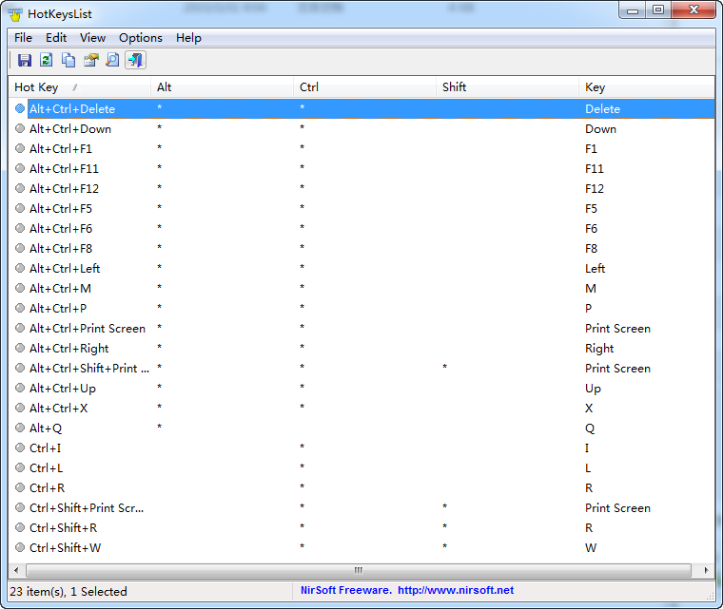Sort list by the Shift column header
723x609 pixels.
[x=454, y=87]
